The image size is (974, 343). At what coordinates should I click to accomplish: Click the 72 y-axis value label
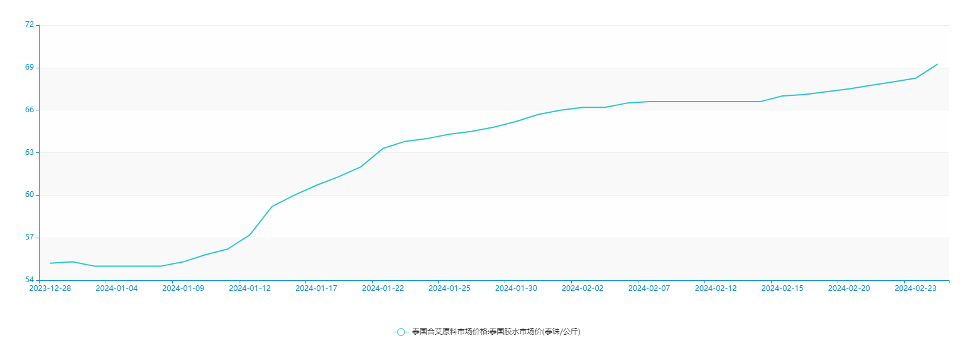coord(30,24)
